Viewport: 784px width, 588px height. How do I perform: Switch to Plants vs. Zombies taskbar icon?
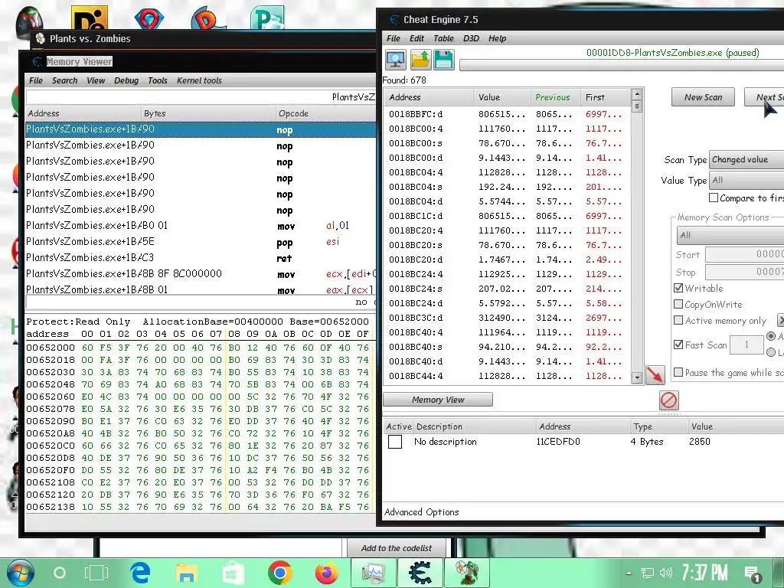pos(466,573)
